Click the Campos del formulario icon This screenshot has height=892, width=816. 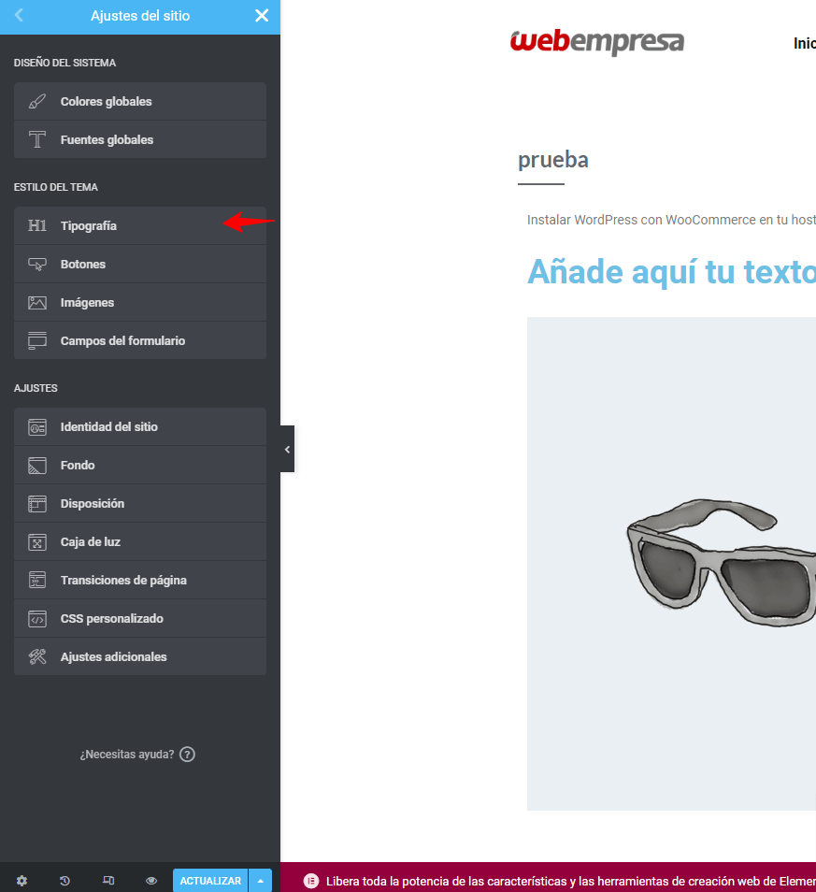[37, 340]
